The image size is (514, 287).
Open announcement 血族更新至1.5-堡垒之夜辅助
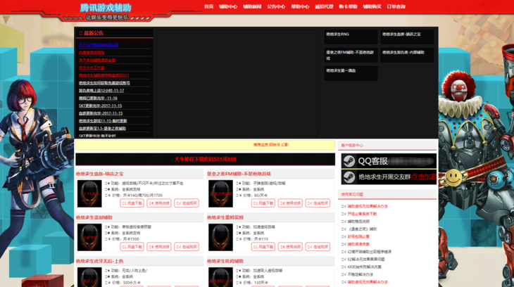coord(102,128)
